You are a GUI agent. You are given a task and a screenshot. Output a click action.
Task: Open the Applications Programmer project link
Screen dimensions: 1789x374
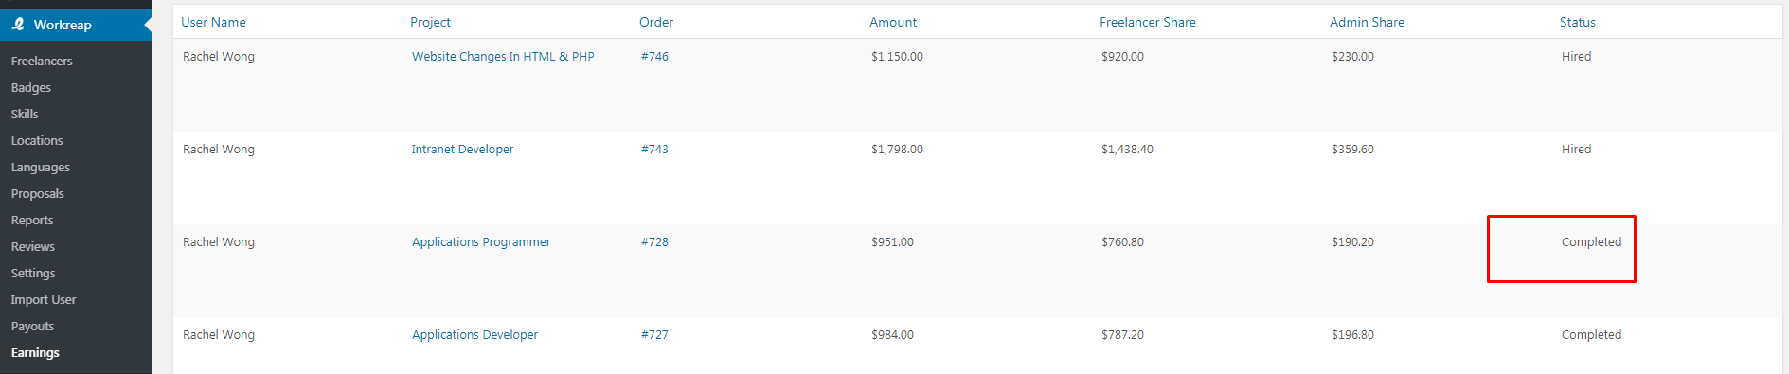[481, 242]
